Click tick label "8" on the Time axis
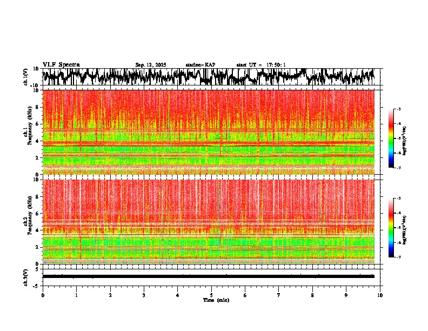This screenshot has width=428, height=331. pyautogui.click(x=312, y=295)
